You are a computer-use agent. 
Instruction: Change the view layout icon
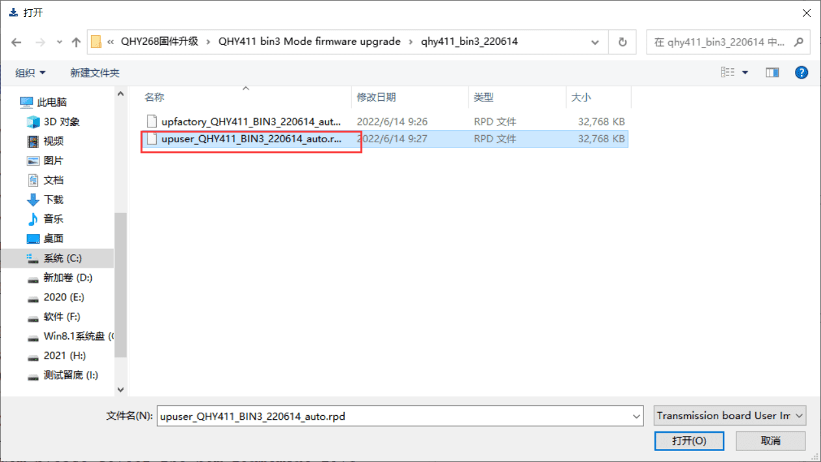pos(728,72)
